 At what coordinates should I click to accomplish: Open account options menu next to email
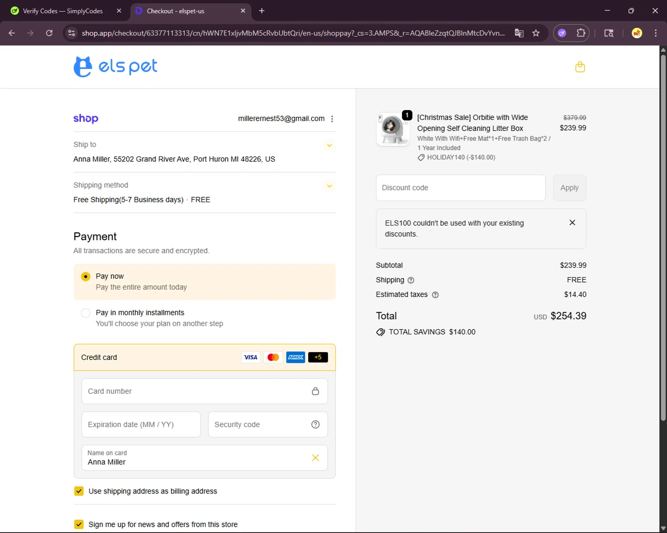[332, 119]
